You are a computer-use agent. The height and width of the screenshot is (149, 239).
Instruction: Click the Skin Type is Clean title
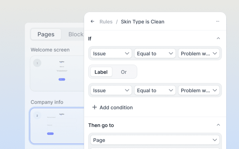click(143, 22)
